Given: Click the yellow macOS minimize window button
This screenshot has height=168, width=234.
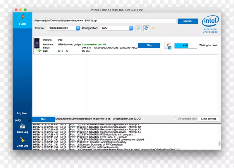Looking at the screenshot, I should (x=20, y=10).
